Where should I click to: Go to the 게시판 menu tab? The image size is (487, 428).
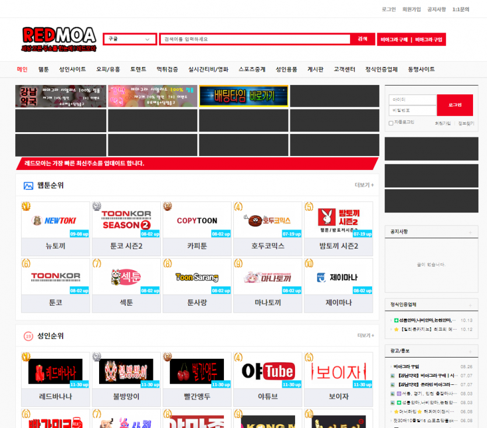(315, 69)
